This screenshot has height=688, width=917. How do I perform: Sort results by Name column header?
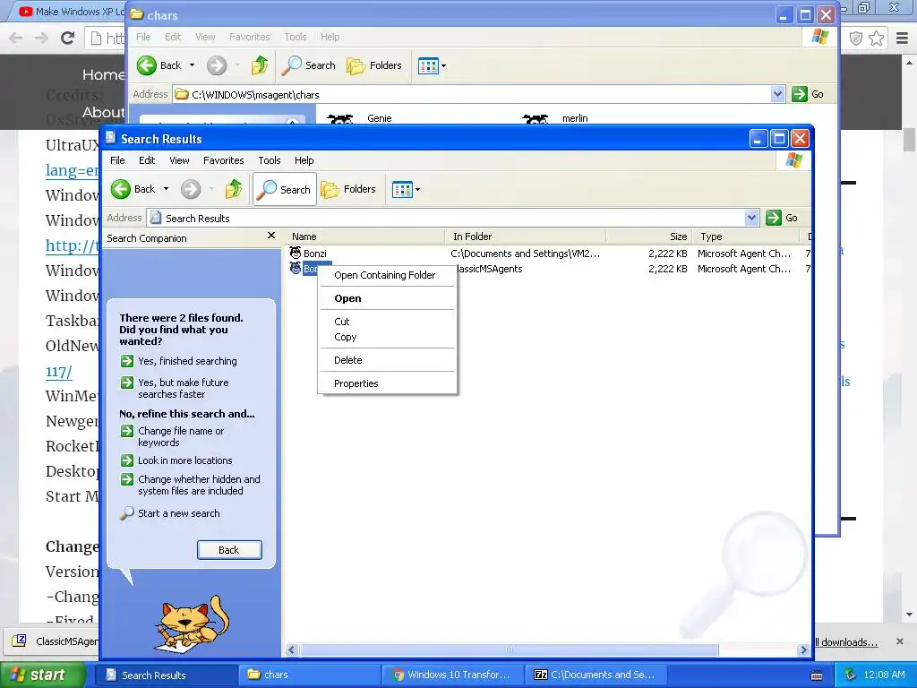(365, 236)
